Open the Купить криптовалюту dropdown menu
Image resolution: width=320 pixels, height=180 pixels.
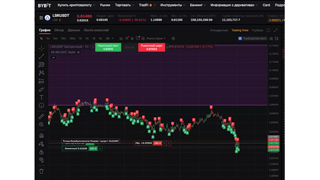pos(76,5)
